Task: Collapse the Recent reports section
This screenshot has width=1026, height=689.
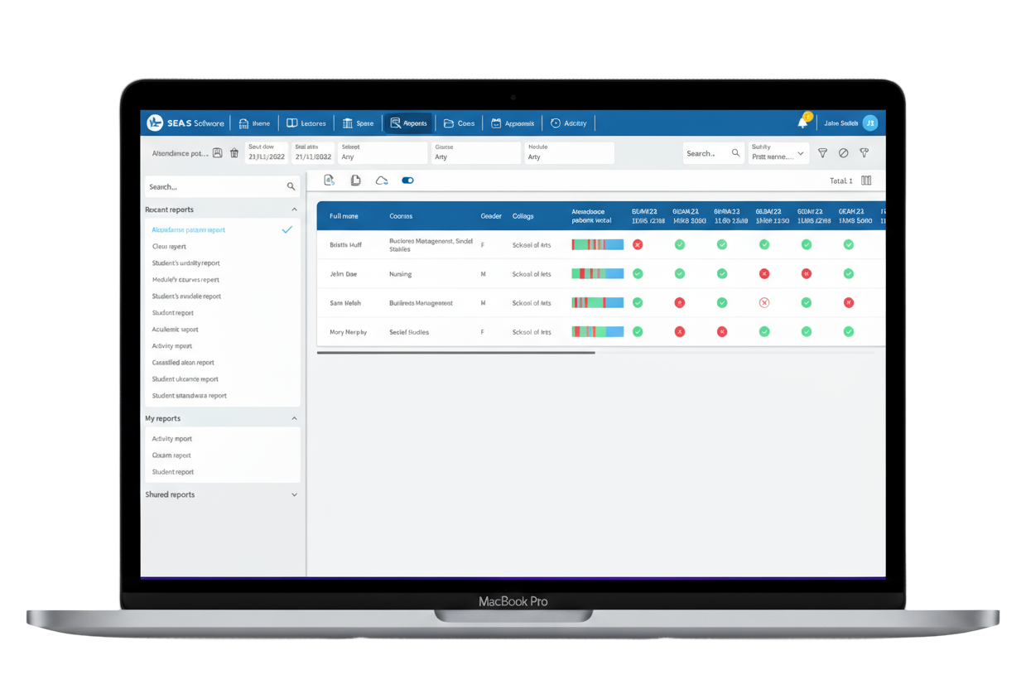Action: pos(294,209)
